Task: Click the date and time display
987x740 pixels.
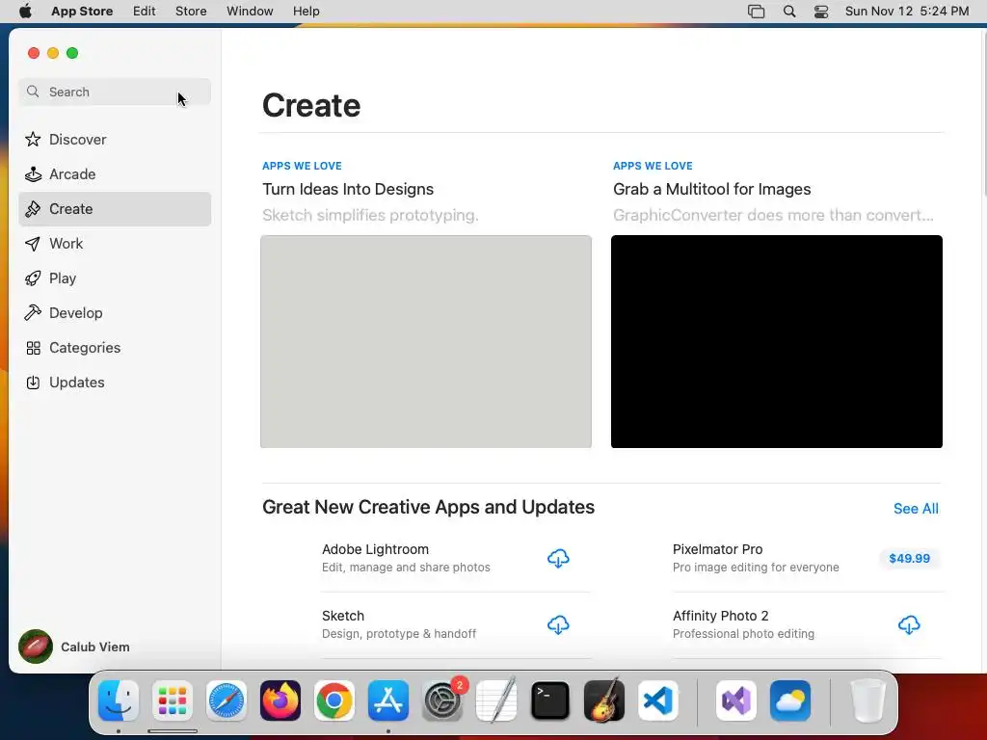Action: tap(907, 12)
